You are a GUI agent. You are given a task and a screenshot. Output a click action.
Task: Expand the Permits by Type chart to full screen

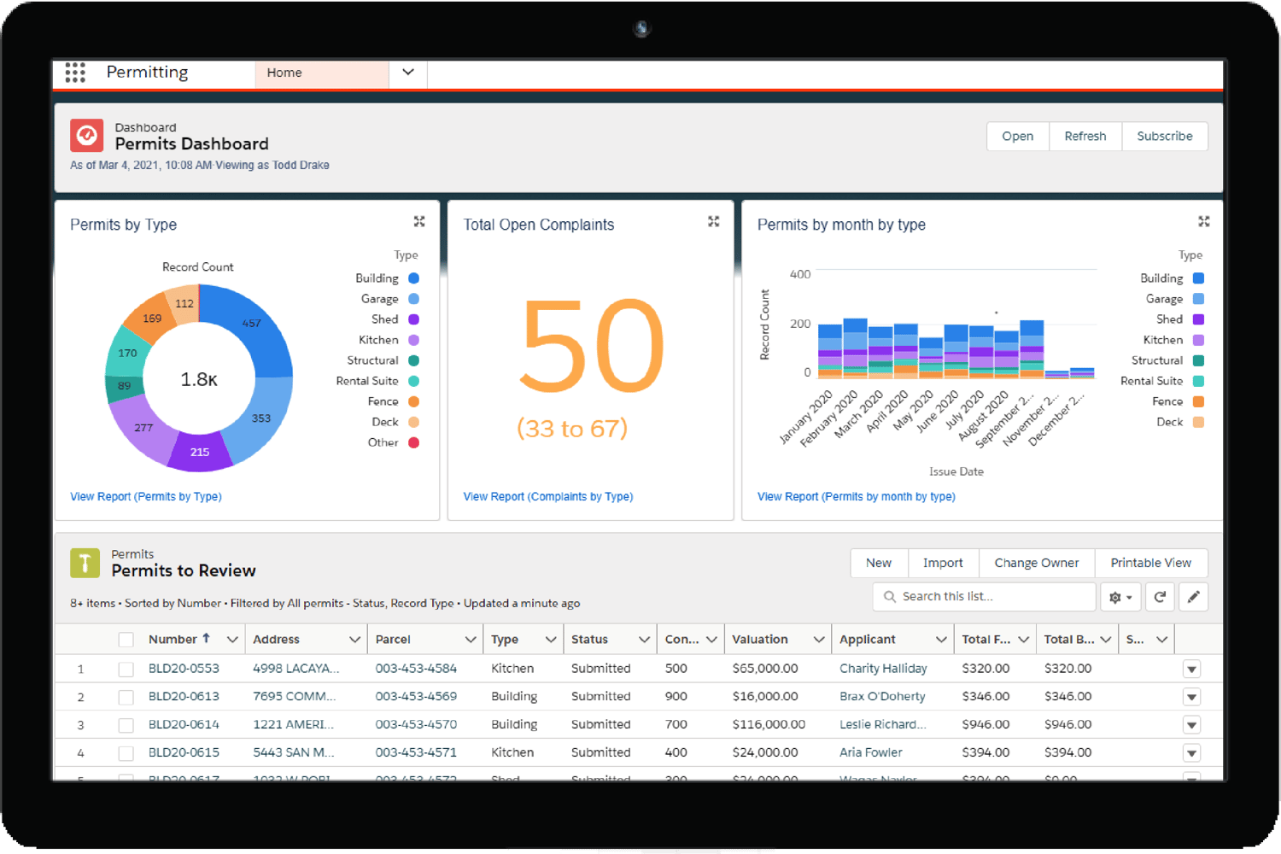pos(419,221)
